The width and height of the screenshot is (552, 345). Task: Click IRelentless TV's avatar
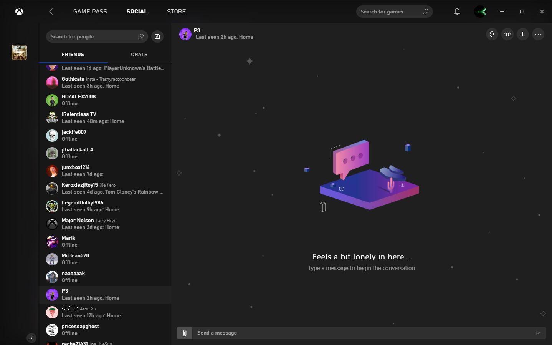[52, 118]
